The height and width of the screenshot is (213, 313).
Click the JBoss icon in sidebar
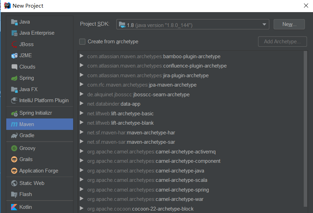14,44
